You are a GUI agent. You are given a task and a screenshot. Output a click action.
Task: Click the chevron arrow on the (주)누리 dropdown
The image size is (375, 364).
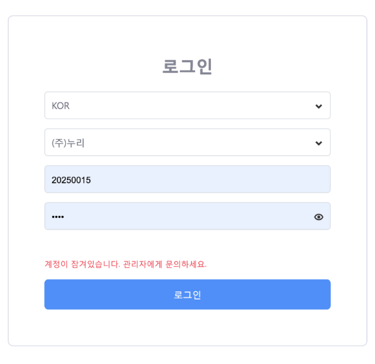click(319, 143)
